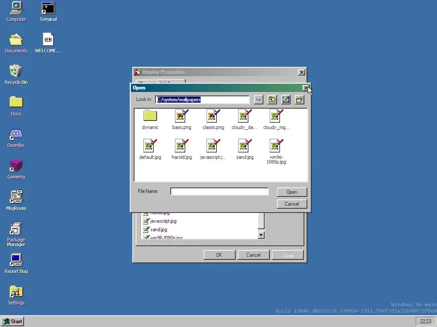Create a new folder in Open dialog
Viewport: 437px width, 327px height.
(300, 100)
